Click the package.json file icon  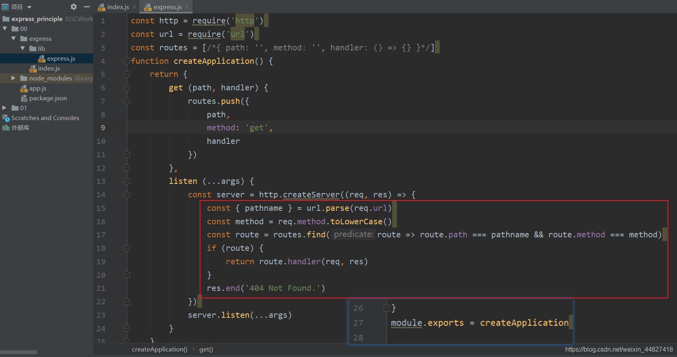24,98
